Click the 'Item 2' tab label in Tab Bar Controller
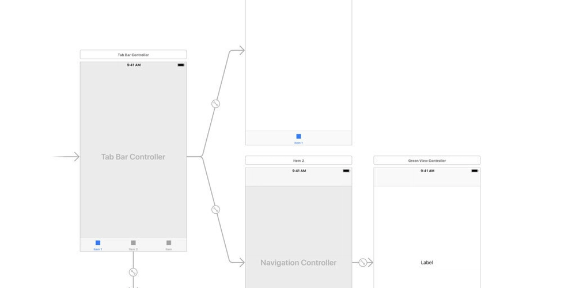 tap(134, 249)
